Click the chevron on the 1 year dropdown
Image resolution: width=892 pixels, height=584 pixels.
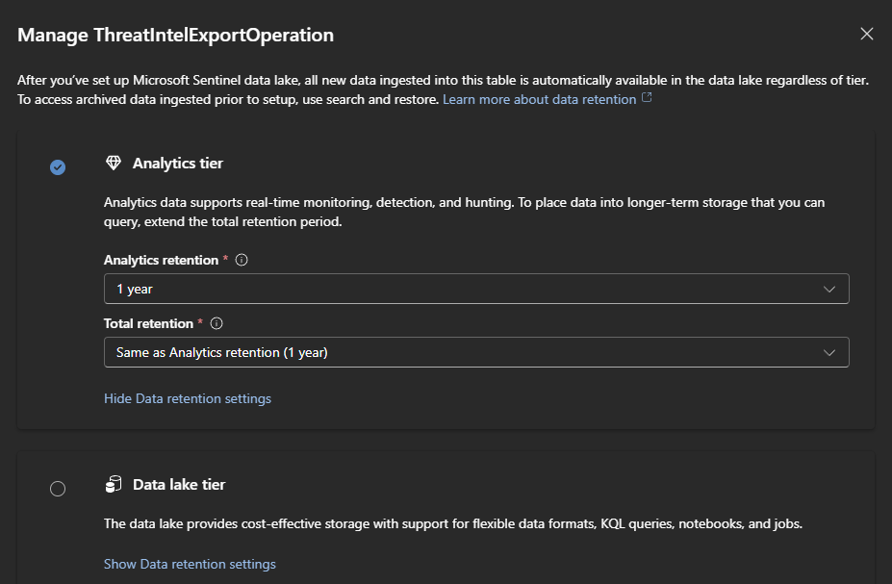[x=829, y=288]
